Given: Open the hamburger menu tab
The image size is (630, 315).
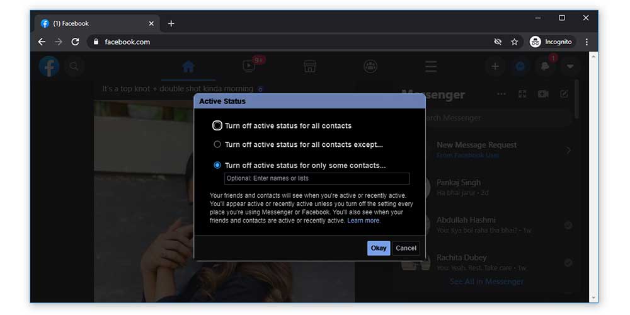Looking at the screenshot, I should [431, 66].
